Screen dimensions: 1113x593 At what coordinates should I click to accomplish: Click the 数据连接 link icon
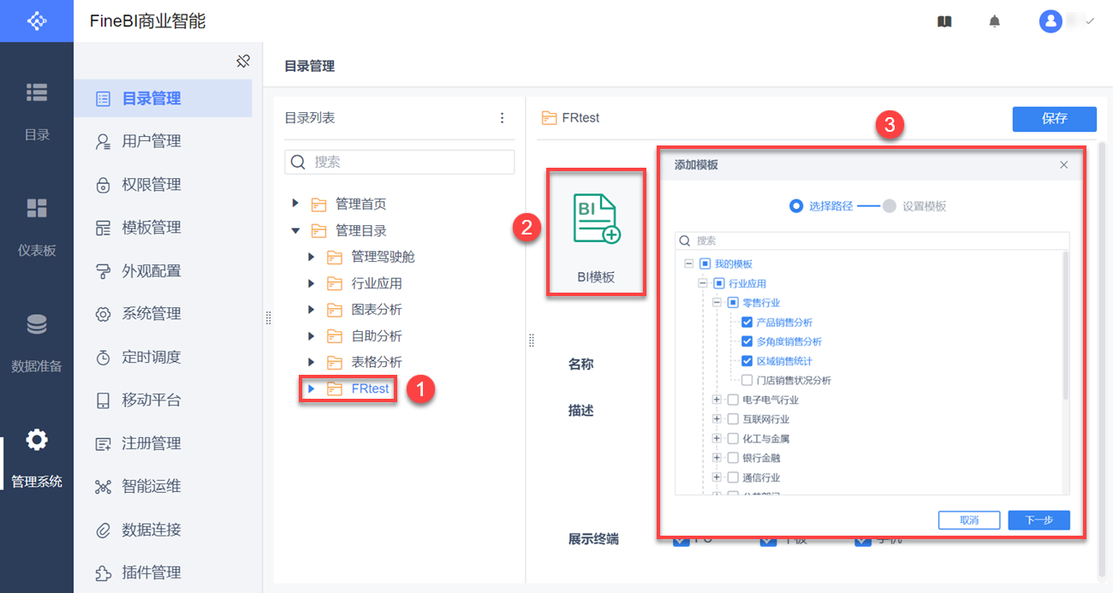(103, 530)
